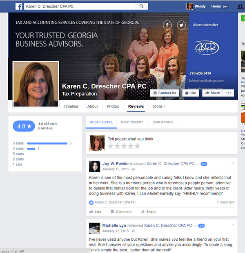
Task: Click page link in Joy's review header
Action: (x=171, y=164)
